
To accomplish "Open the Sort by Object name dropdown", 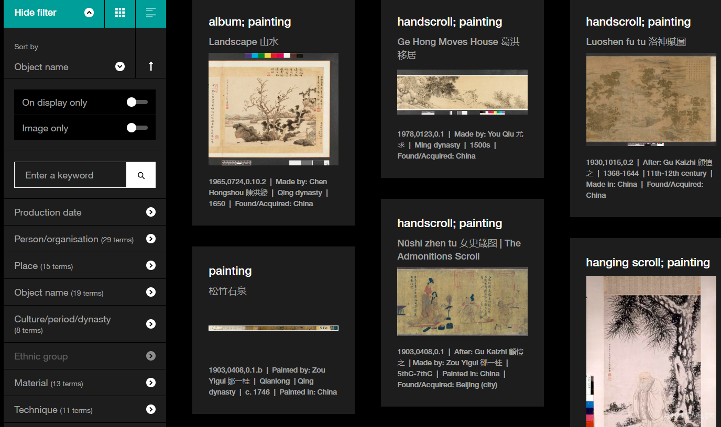I will click(69, 67).
